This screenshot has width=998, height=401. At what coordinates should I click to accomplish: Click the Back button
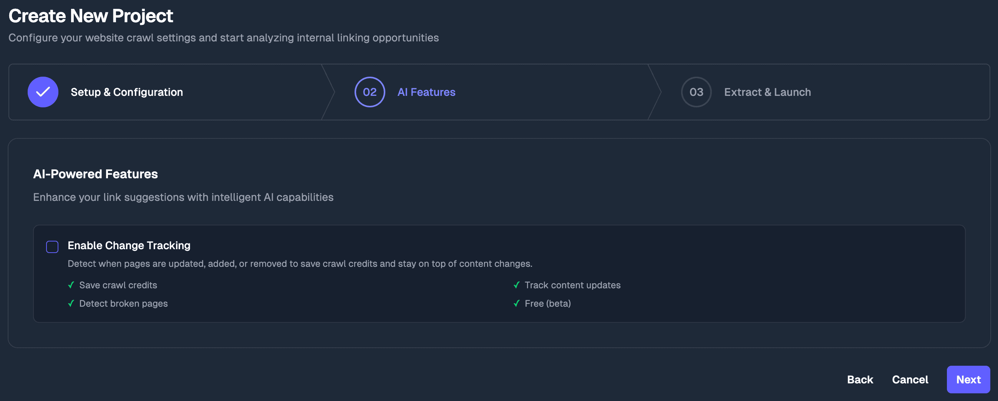(860, 380)
